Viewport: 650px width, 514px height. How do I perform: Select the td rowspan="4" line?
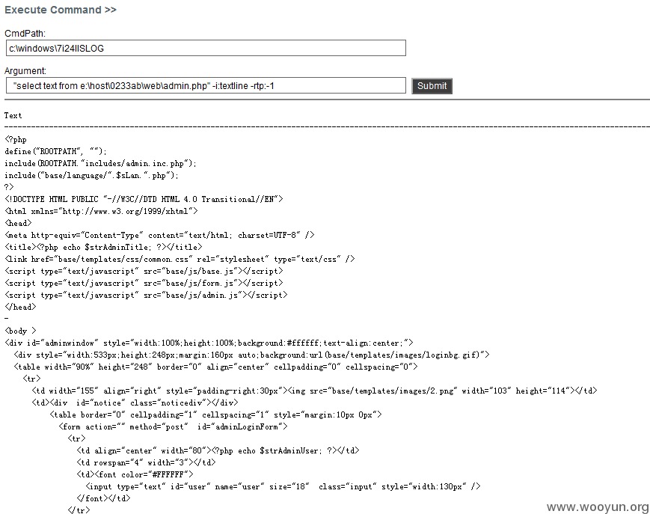click(147, 462)
